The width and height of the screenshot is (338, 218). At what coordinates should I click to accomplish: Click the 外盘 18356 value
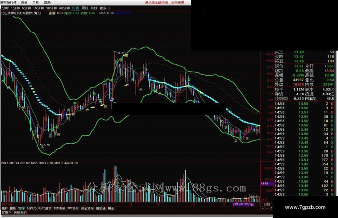(x=298, y=85)
